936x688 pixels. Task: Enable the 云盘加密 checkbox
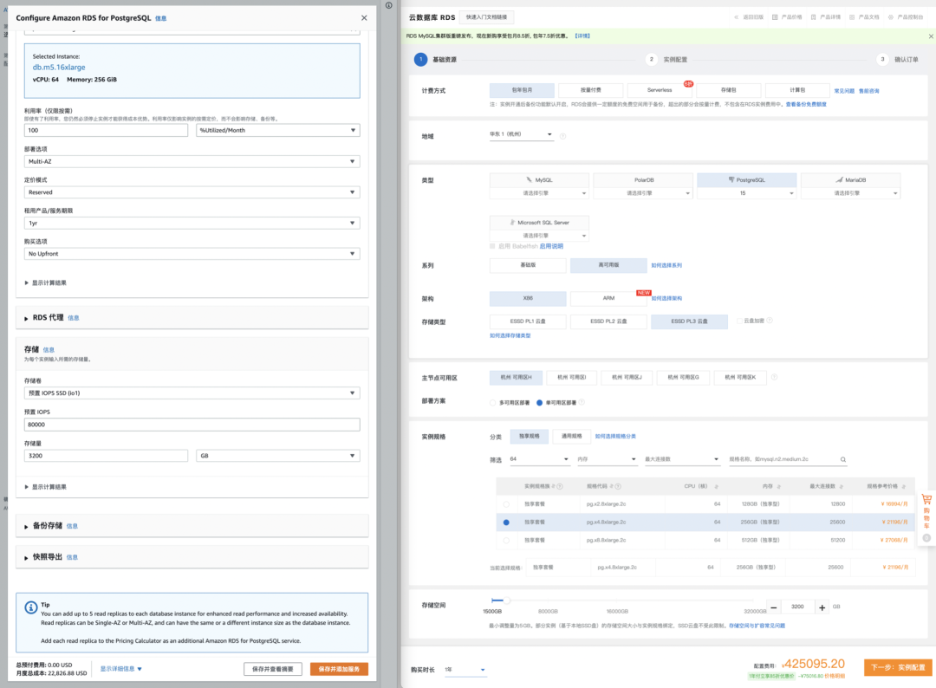739,321
